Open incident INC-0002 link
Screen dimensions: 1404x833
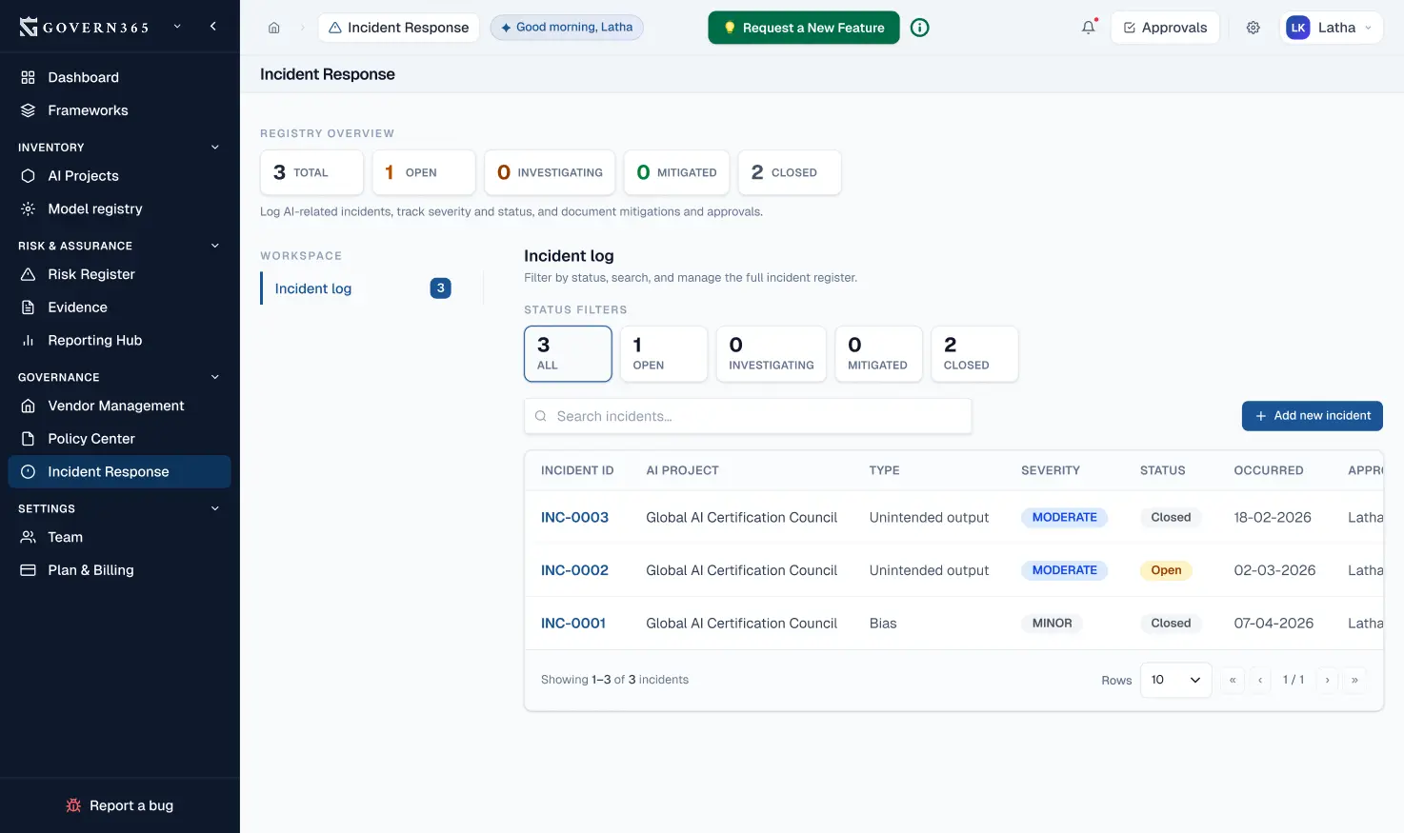click(x=574, y=570)
